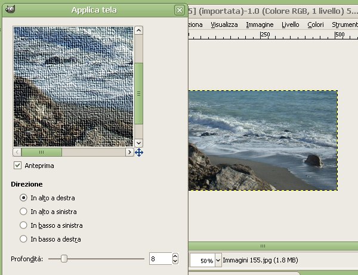Choose 'In basso a sinistra' direction
Viewport: 358px width, 275px height.
[x=24, y=225]
